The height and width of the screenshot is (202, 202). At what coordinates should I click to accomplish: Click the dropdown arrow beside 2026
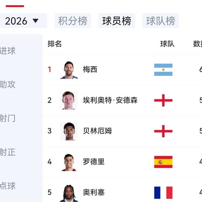(35, 21)
